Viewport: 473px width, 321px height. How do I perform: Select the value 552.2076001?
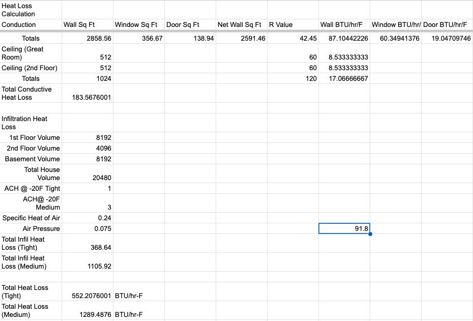click(87, 291)
